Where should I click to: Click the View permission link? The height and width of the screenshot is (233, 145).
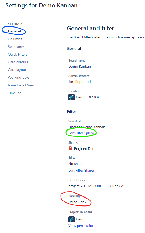click(81, 226)
